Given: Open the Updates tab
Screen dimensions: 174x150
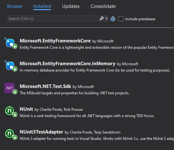Looking at the screenshot, I should pos(71,6).
